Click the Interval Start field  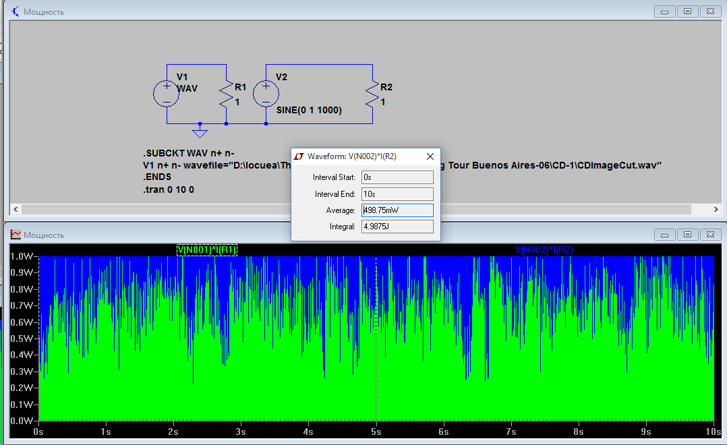click(397, 177)
